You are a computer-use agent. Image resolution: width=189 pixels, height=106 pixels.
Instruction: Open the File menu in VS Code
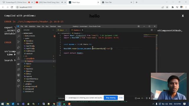[22, 26]
